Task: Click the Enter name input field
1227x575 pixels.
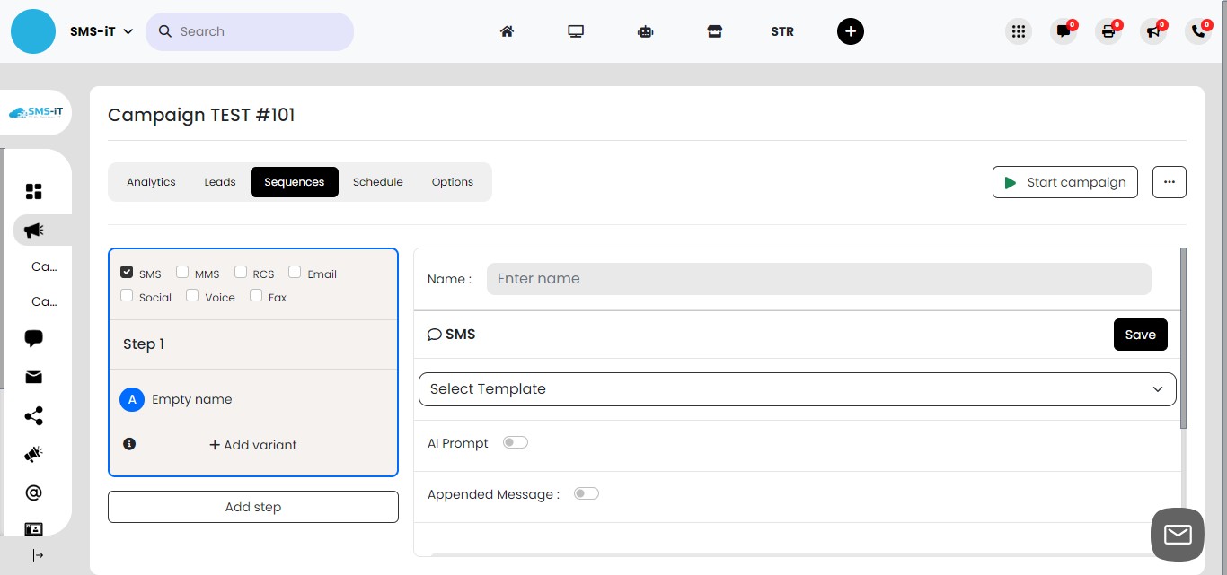Action: tap(818, 279)
